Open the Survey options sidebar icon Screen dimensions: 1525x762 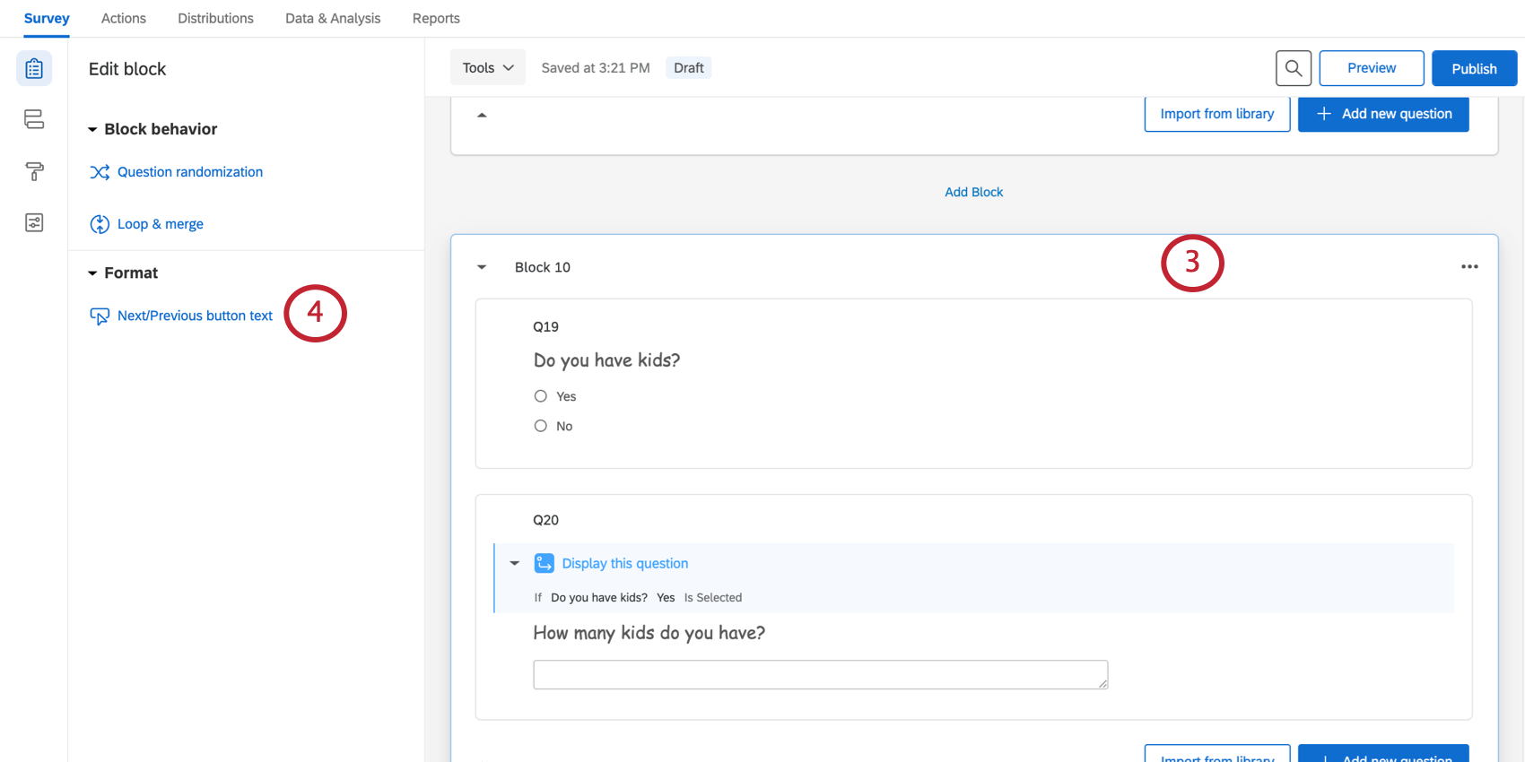tap(34, 222)
